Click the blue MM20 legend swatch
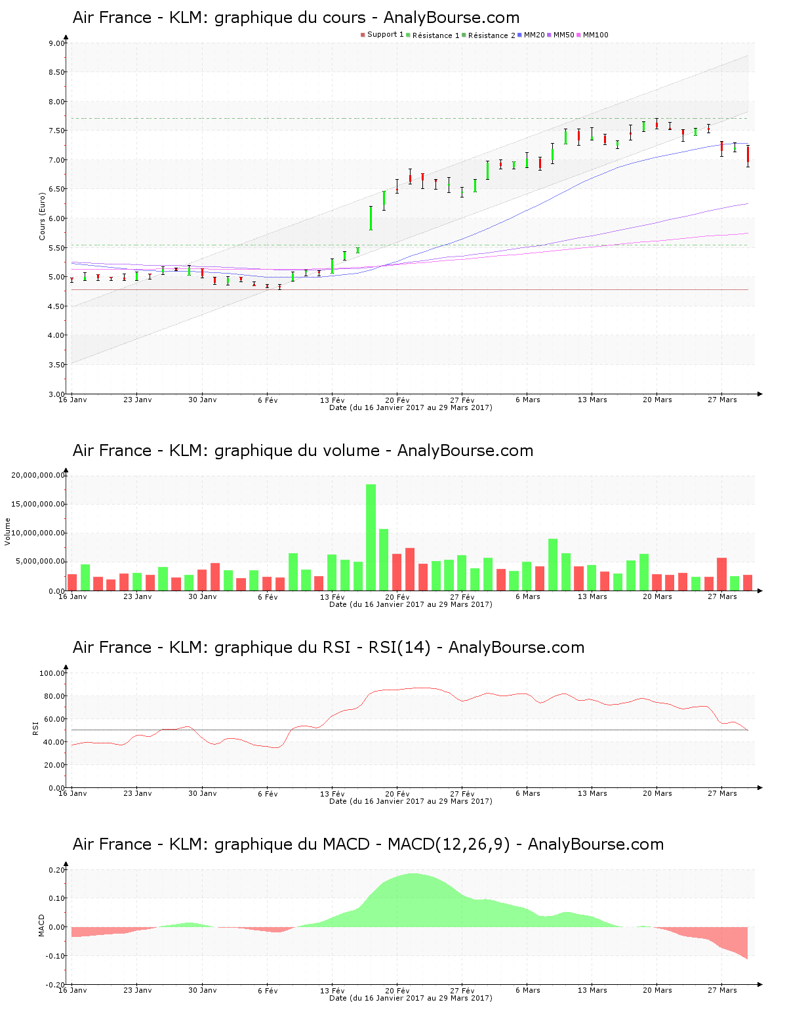787x1017 pixels. click(520, 35)
